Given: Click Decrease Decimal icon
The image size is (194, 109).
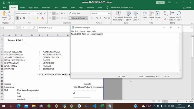Looking at the screenshot, I should coord(109,18).
